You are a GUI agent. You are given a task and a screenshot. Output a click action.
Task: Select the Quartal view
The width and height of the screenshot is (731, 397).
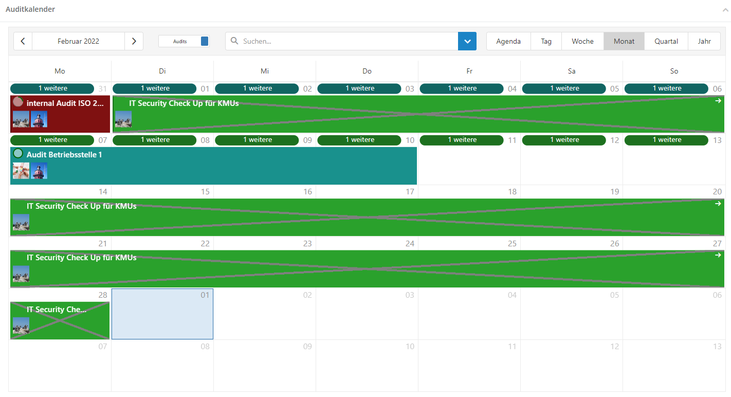tap(666, 41)
